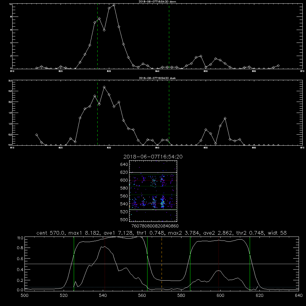
Task: Click 'widt 58' in the bottom plot title
Action: click(277, 233)
